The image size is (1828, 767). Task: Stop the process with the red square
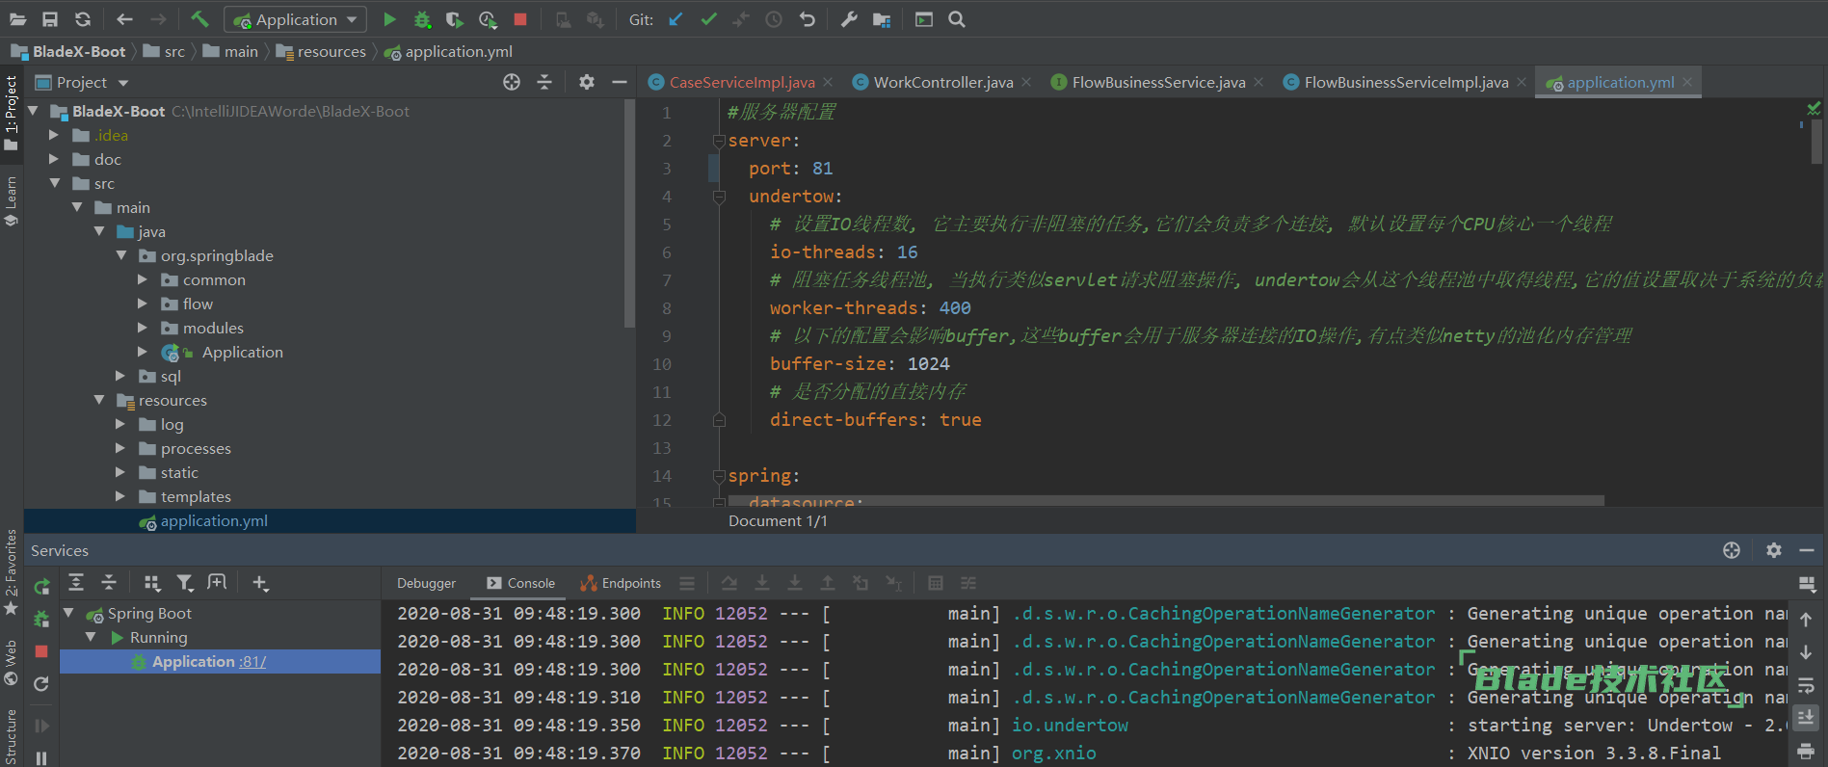[520, 19]
